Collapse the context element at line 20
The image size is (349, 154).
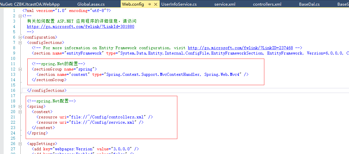[20, 112]
